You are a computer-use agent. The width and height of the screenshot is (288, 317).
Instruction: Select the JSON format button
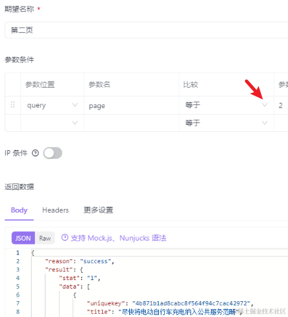pyautogui.click(x=23, y=238)
